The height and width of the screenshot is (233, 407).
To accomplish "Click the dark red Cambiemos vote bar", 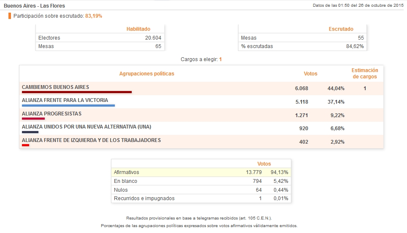I will click(77, 92).
